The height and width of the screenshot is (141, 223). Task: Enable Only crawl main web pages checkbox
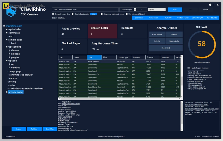[x=102, y=14]
